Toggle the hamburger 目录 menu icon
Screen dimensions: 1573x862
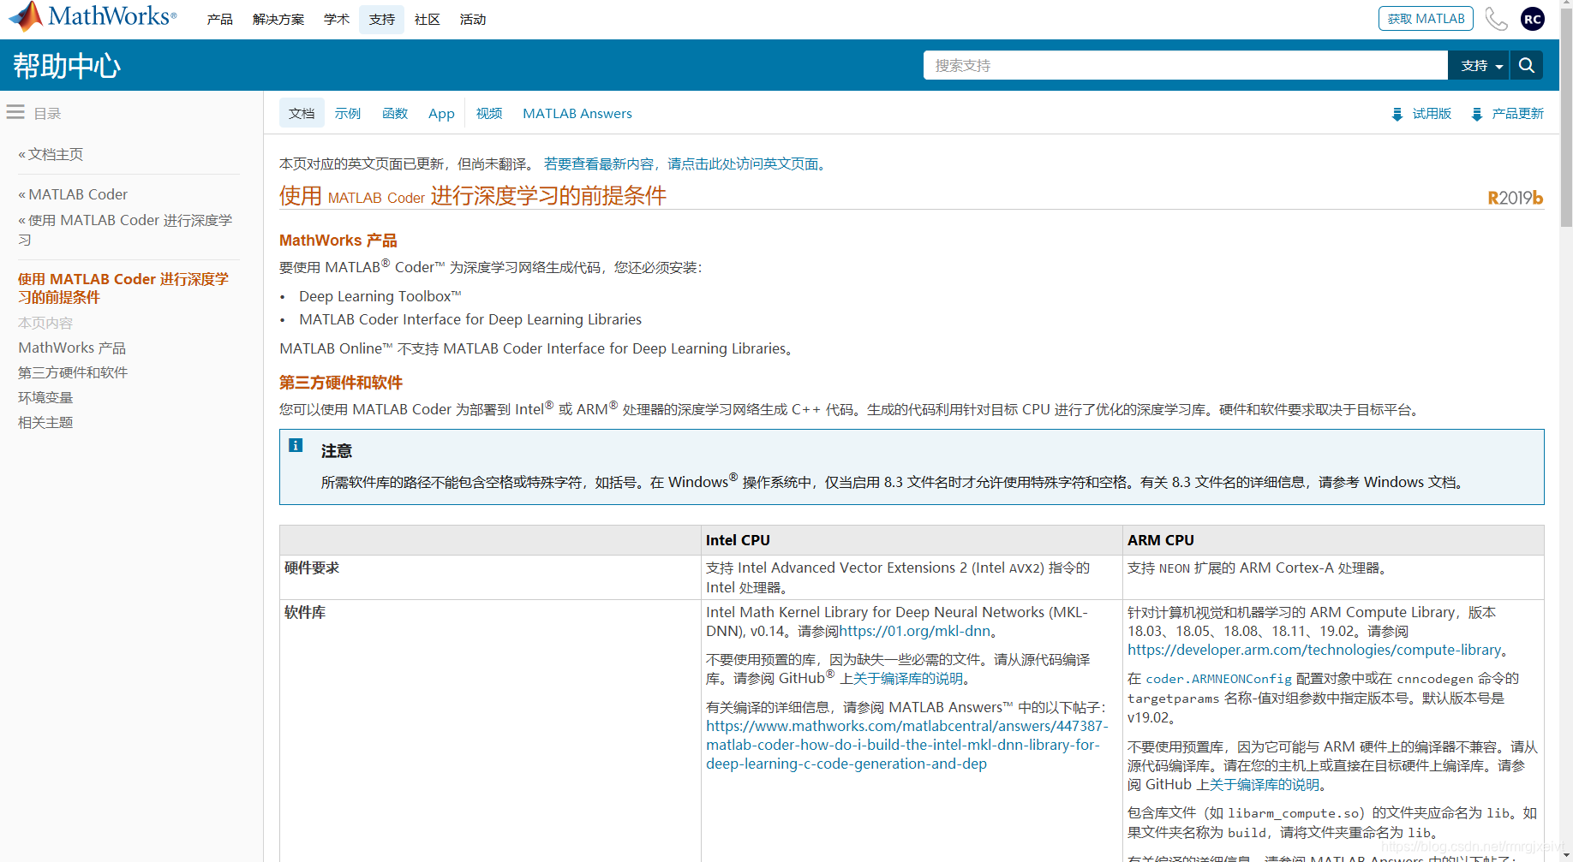point(15,112)
